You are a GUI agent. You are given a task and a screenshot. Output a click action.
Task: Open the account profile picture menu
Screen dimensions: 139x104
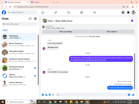point(133,12)
